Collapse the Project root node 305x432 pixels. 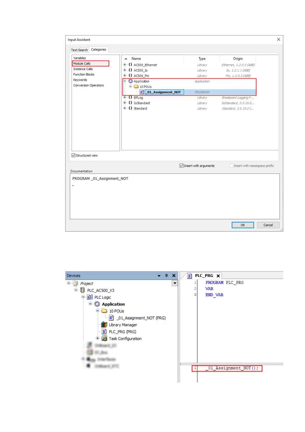click(x=69, y=283)
